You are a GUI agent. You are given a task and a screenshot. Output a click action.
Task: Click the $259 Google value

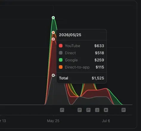pos(99,60)
